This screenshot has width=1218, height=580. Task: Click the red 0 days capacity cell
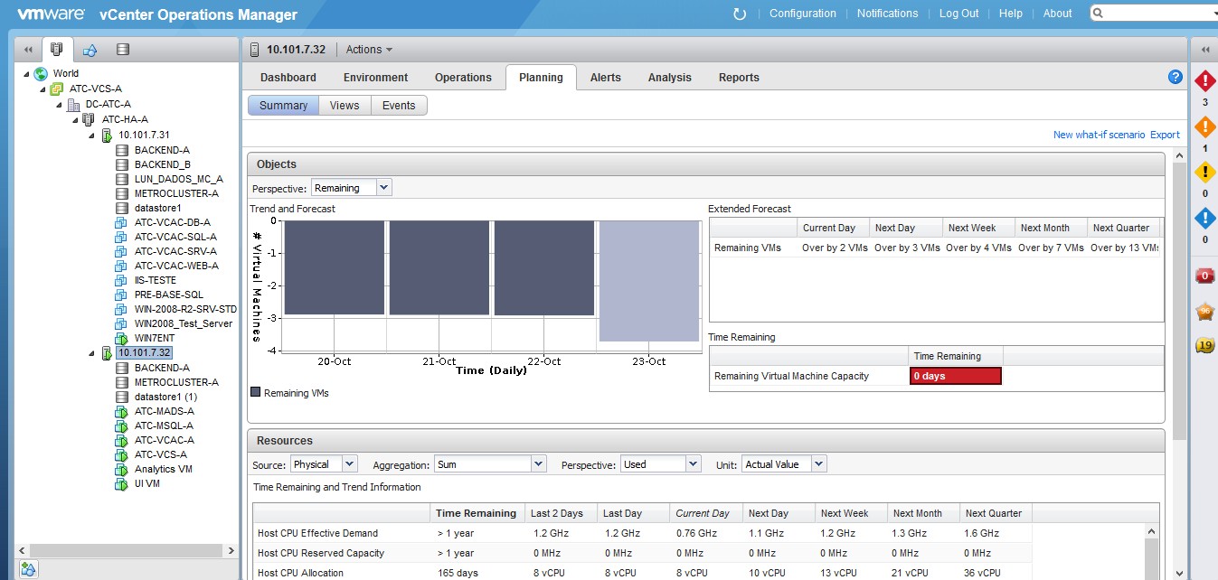pyautogui.click(x=955, y=377)
